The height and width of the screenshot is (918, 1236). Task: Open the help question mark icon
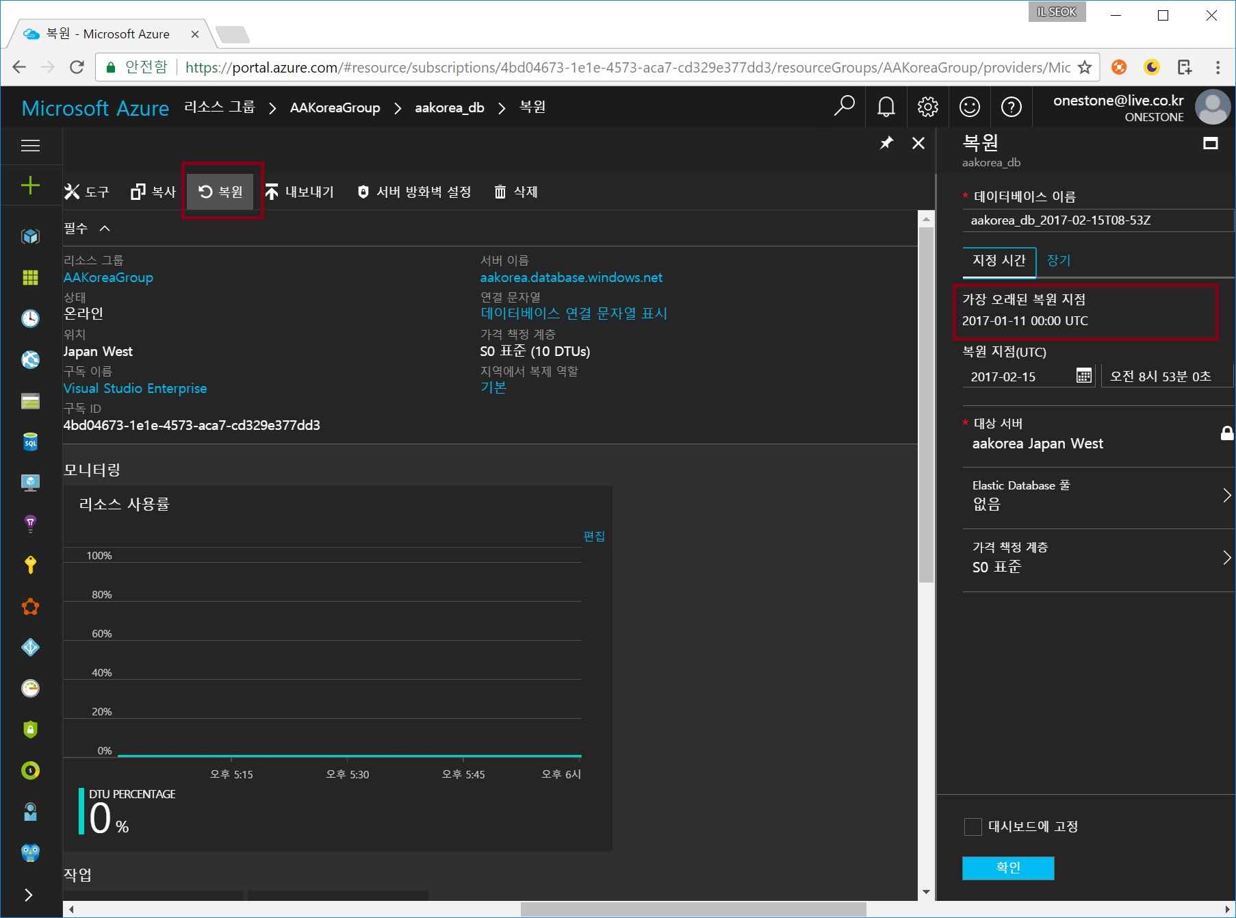(1012, 106)
